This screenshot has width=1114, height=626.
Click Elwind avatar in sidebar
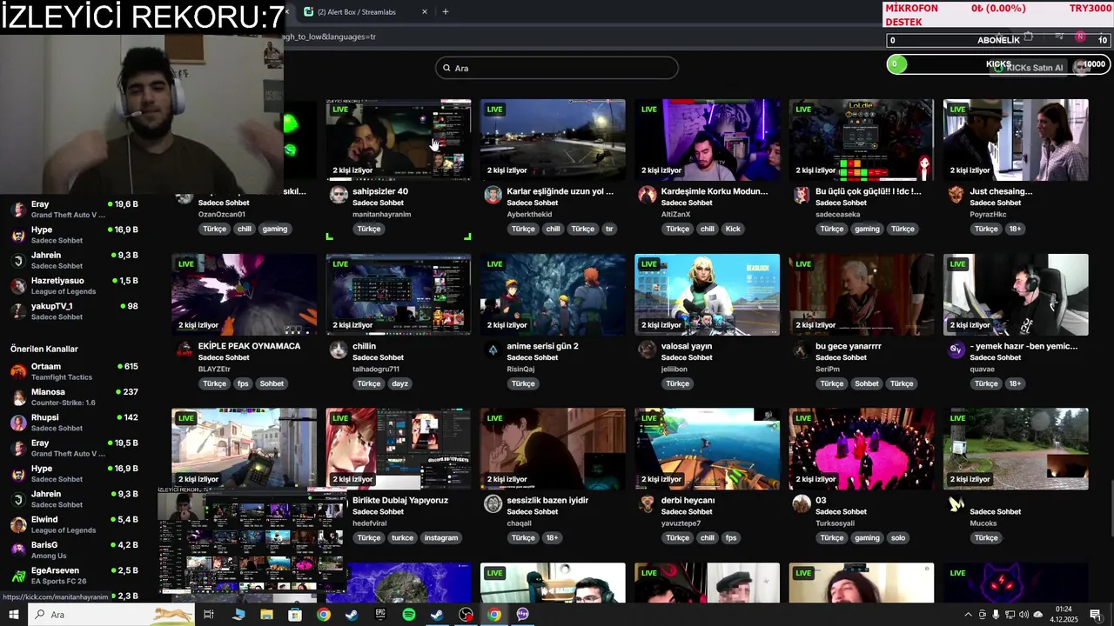(18, 524)
